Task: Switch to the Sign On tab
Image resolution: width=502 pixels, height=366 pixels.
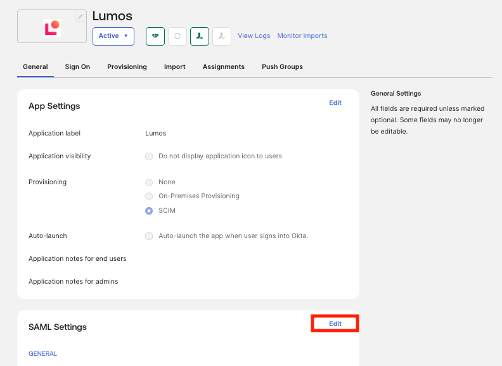Action: coord(77,67)
